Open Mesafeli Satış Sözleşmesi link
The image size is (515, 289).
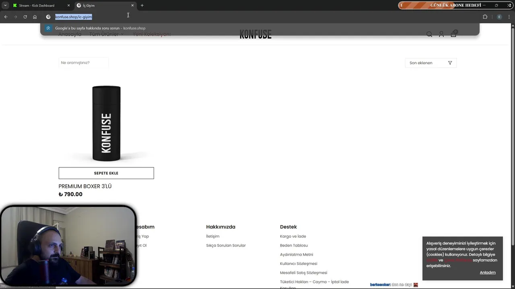point(303,273)
